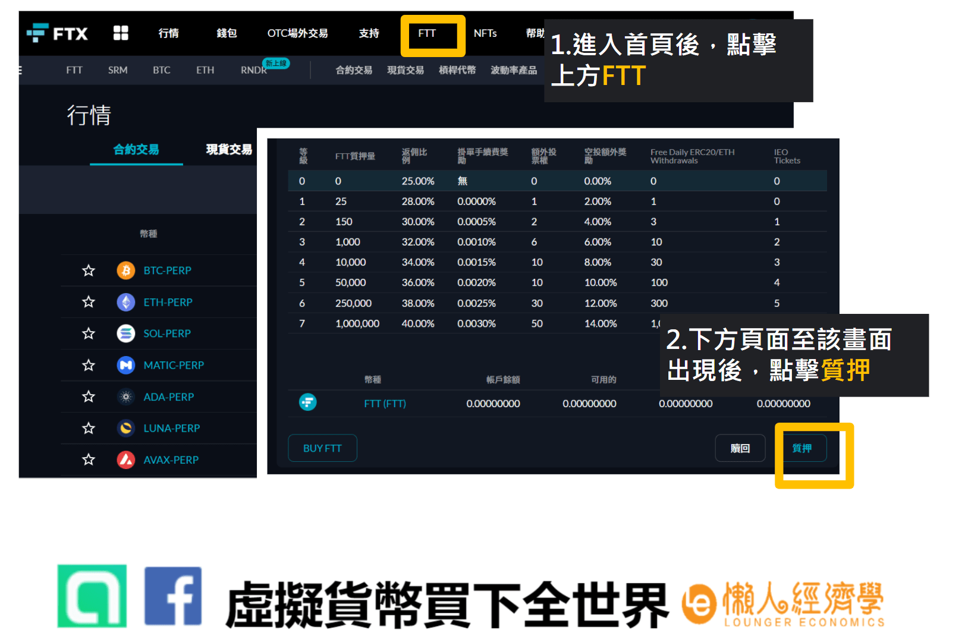Click the 質押 stake button
Image resolution: width=965 pixels, height=642 pixels.
click(x=801, y=448)
